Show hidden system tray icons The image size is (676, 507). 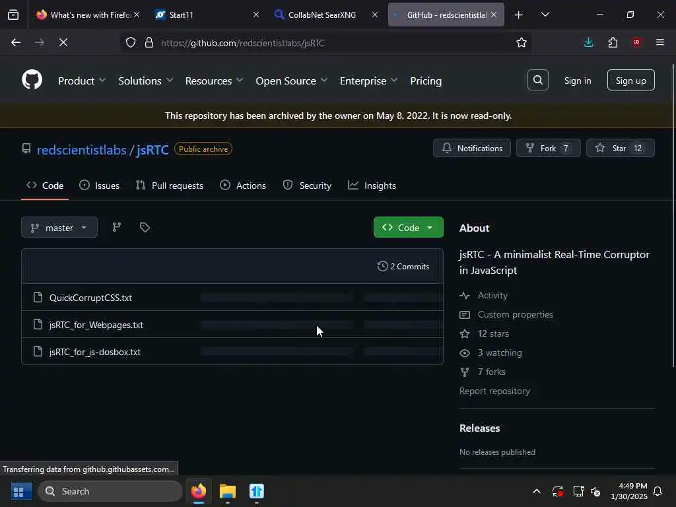coord(536,491)
